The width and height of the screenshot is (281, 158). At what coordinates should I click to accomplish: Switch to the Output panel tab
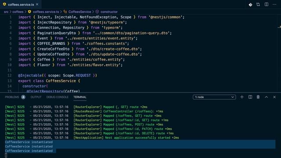[36, 97]
